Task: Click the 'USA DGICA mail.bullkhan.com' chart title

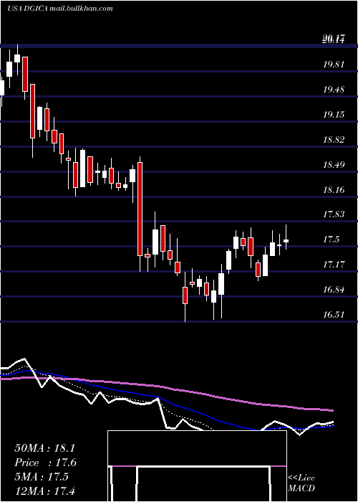Action: (60, 9)
